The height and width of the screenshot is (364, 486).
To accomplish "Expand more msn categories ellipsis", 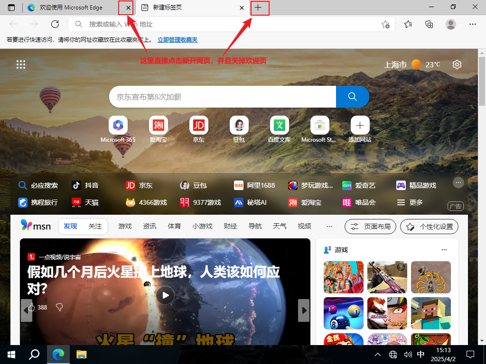I will pos(329,227).
